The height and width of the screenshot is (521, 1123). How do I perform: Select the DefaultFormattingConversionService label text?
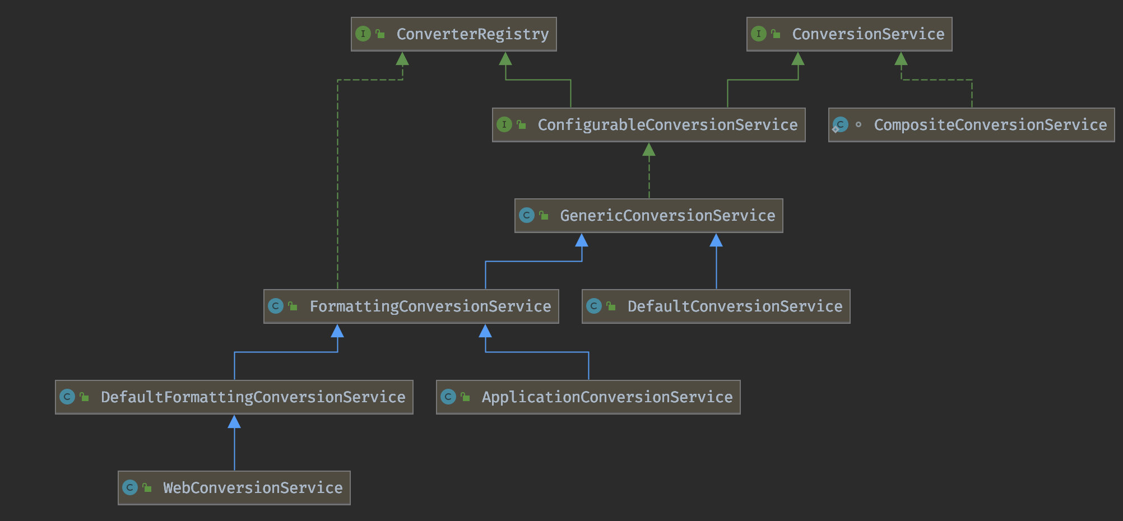[x=253, y=397]
